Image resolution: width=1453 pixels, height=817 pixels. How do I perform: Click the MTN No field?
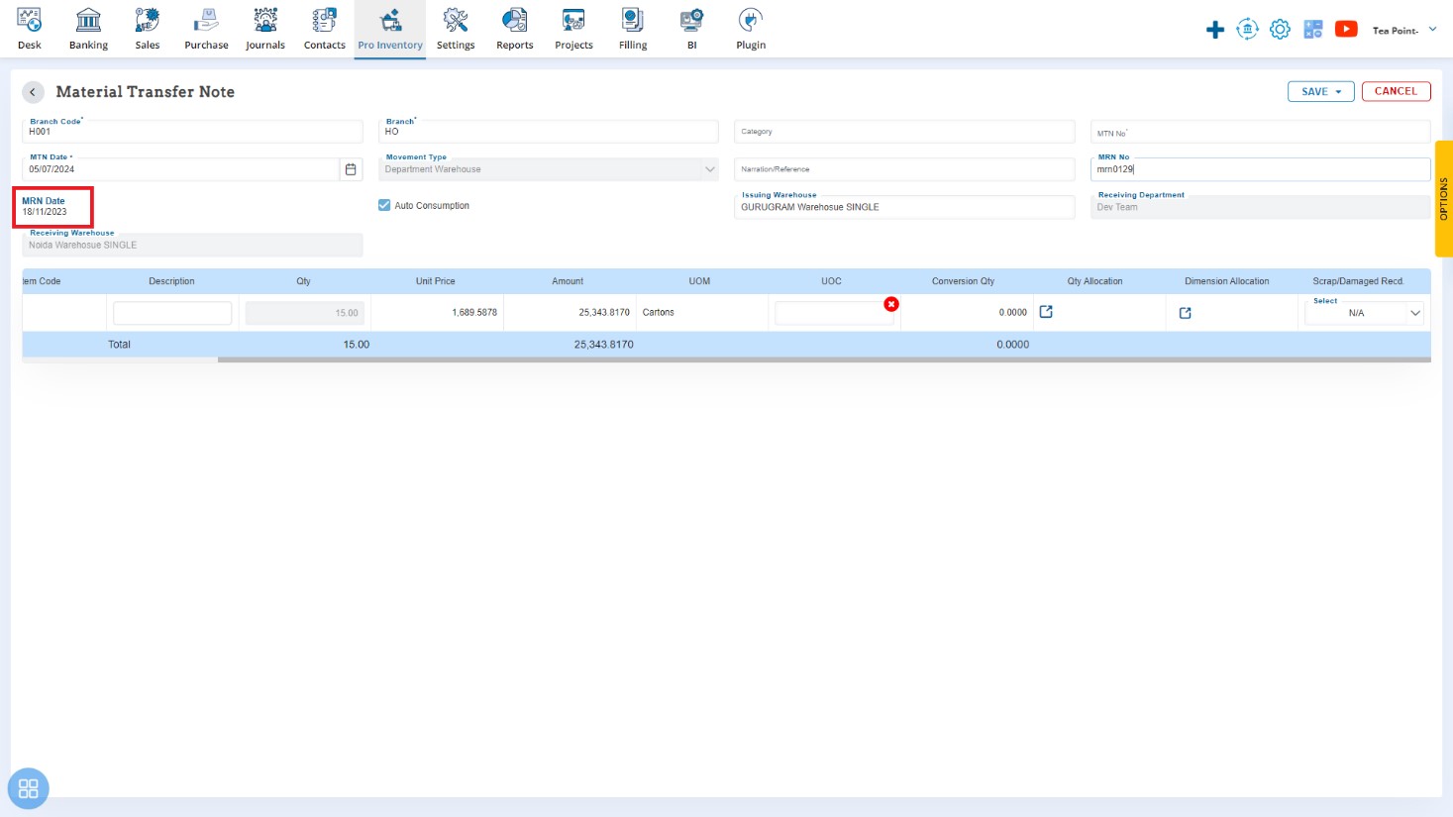(1260, 132)
